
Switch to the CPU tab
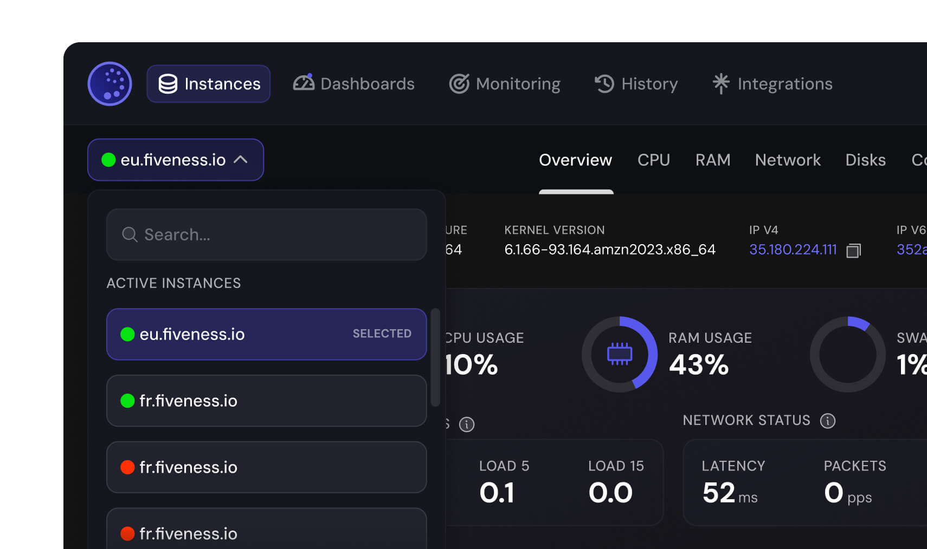(x=654, y=160)
